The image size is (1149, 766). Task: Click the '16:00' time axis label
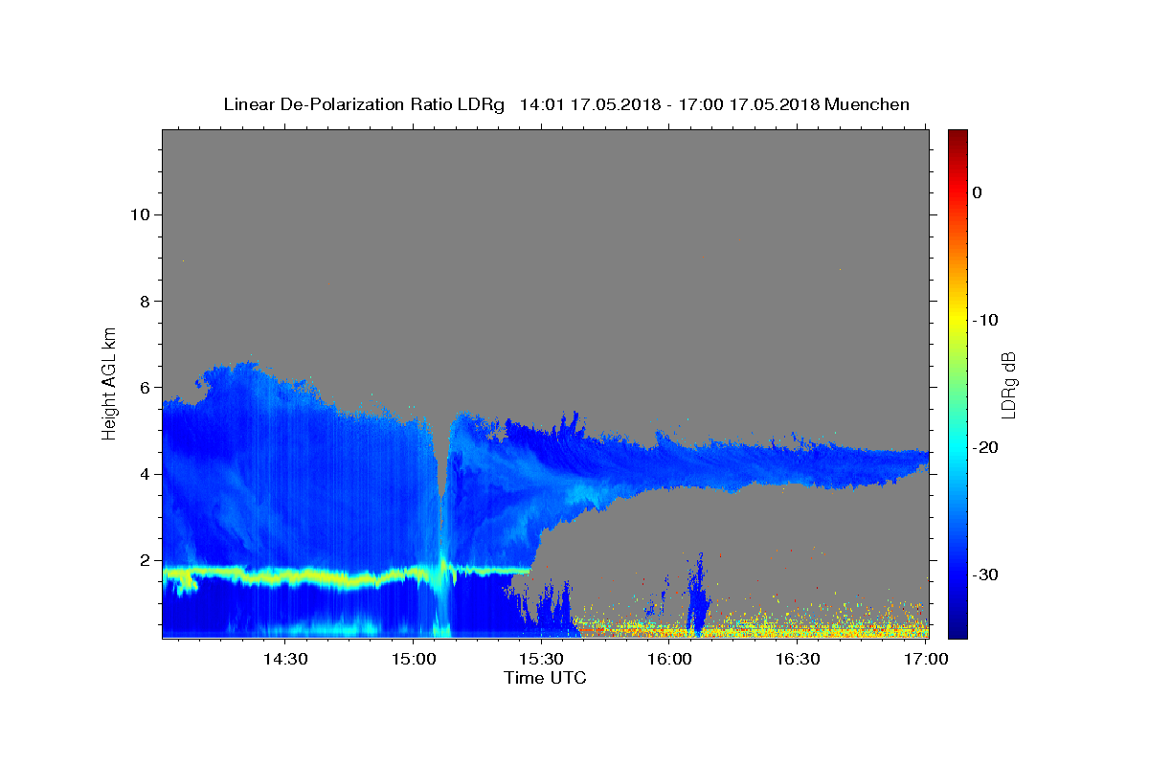[x=670, y=660]
